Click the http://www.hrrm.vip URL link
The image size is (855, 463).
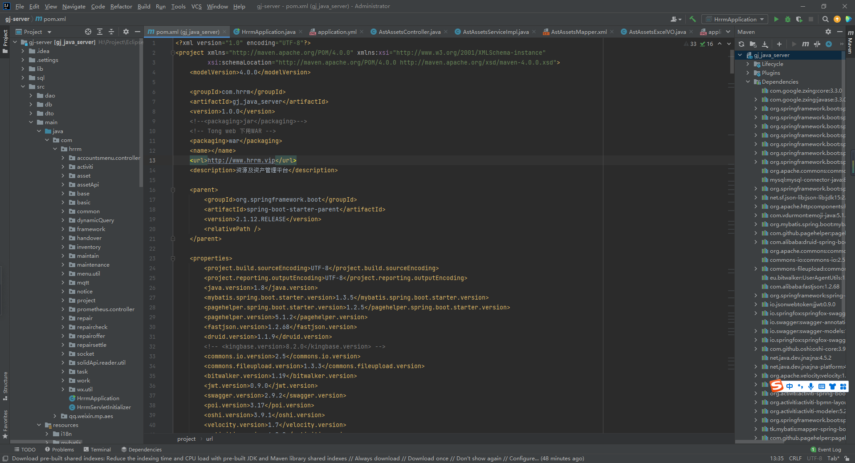[241, 160]
